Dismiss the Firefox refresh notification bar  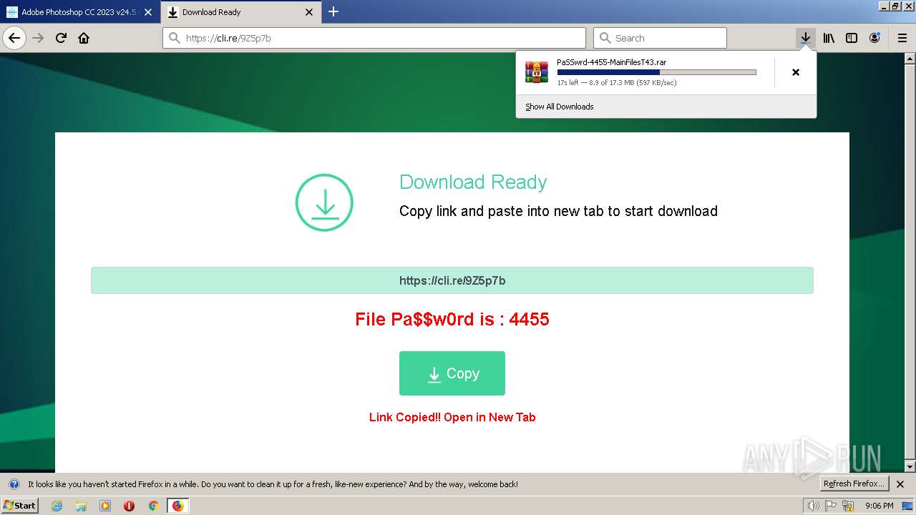click(x=900, y=484)
